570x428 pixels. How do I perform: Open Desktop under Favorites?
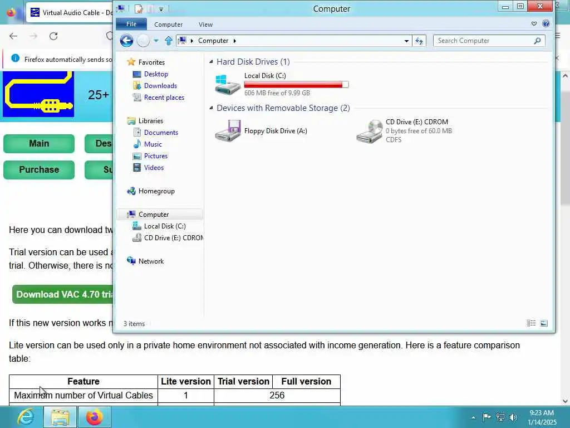(x=156, y=74)
